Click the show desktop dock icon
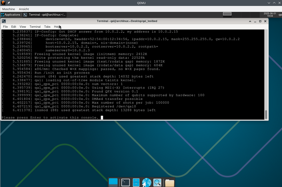This screenshot has height=187, width=282. 113,183
